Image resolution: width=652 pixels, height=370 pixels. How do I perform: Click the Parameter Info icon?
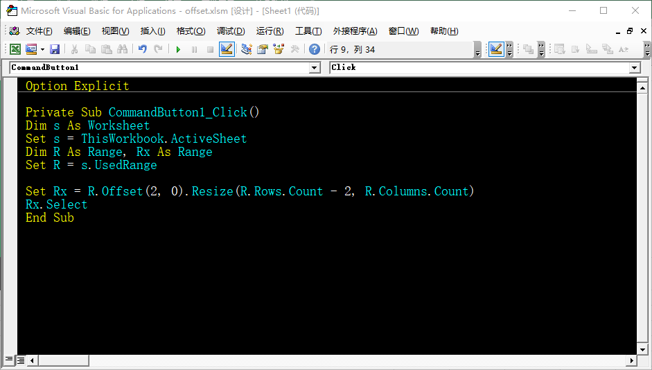608,49
